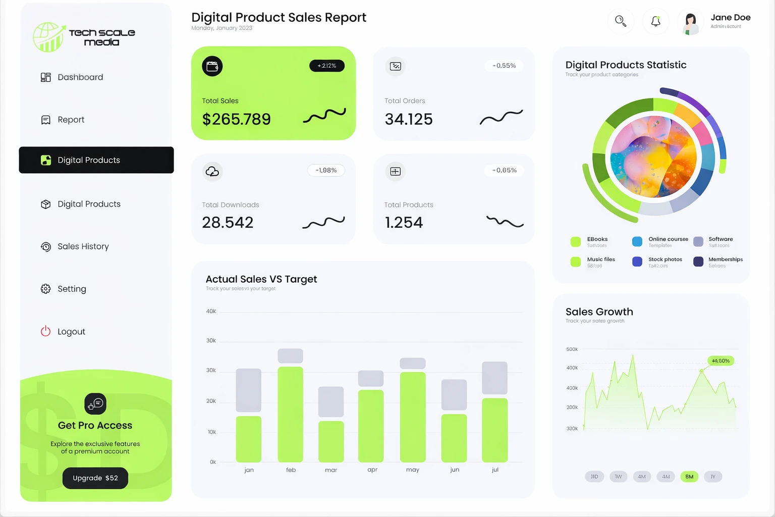Click the EBooks legend color swatch
This screenshot has width=775, height=517.
coord(576,241)
